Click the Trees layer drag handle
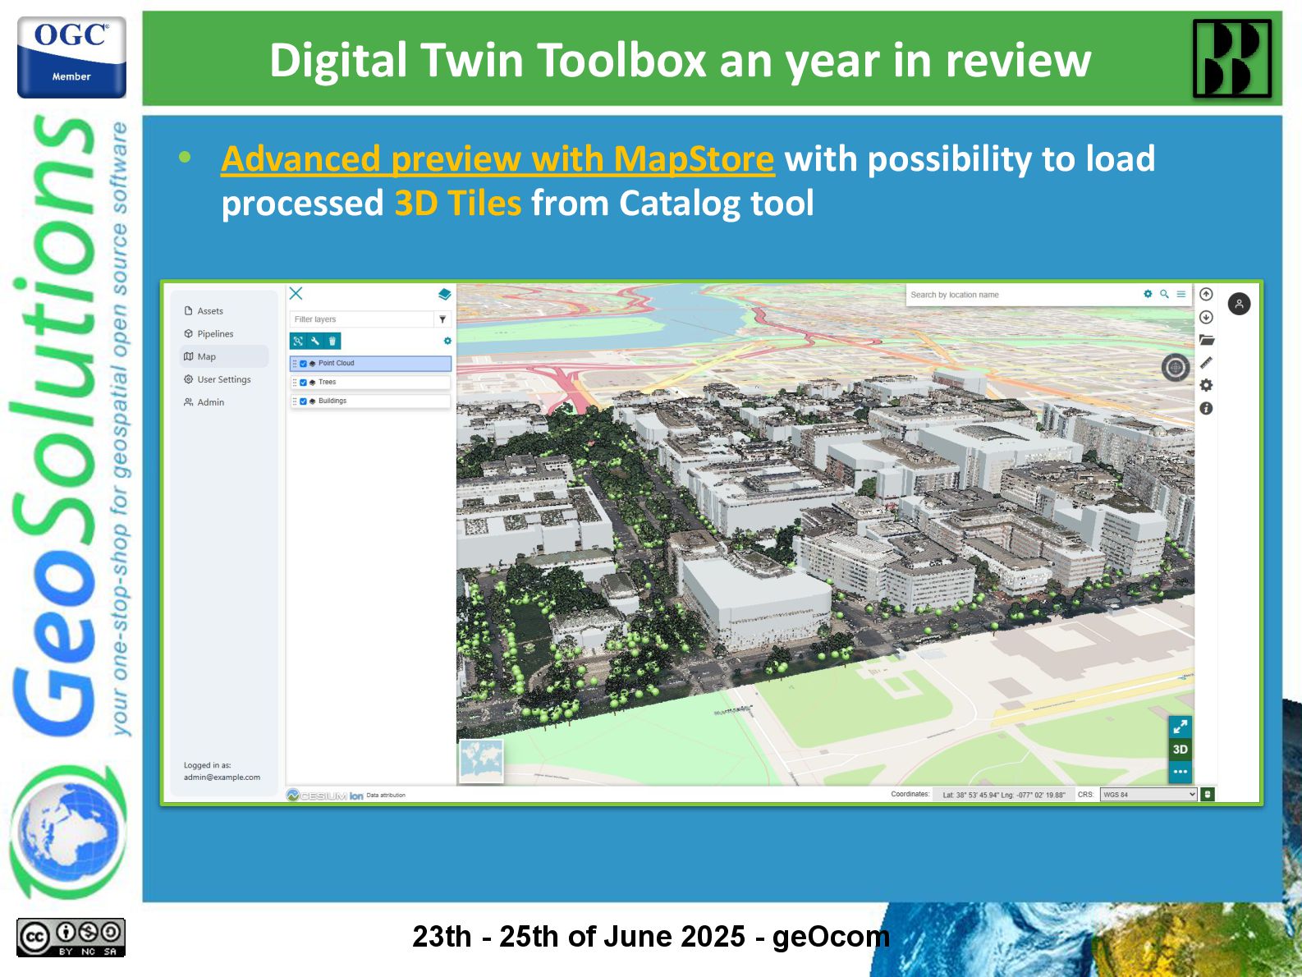1302x977 pixels. pos(295,383)
